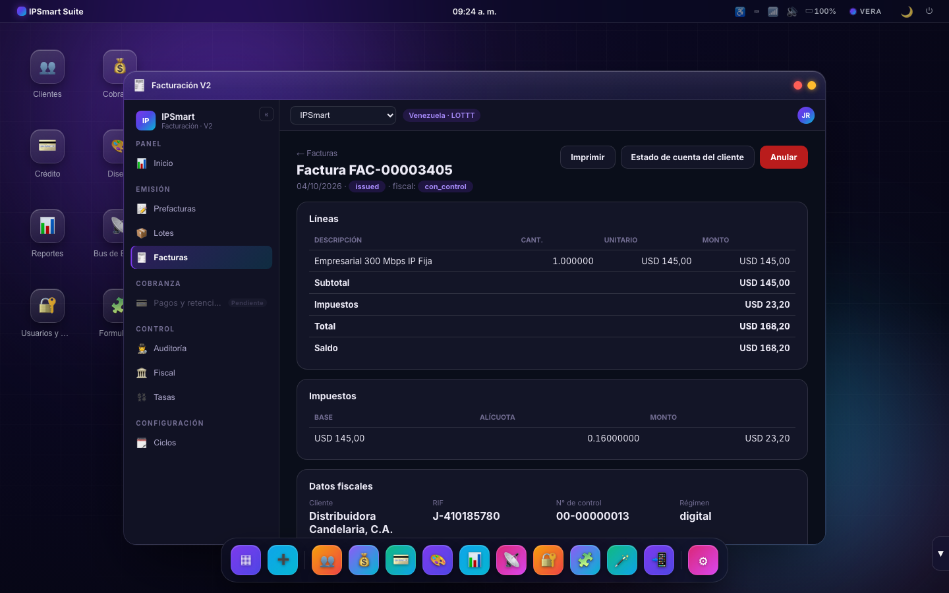The width and height of the screenshot is (949, 593).
Task: Click the Pendiente tag in the sidebar
Action: pos(247,303)
